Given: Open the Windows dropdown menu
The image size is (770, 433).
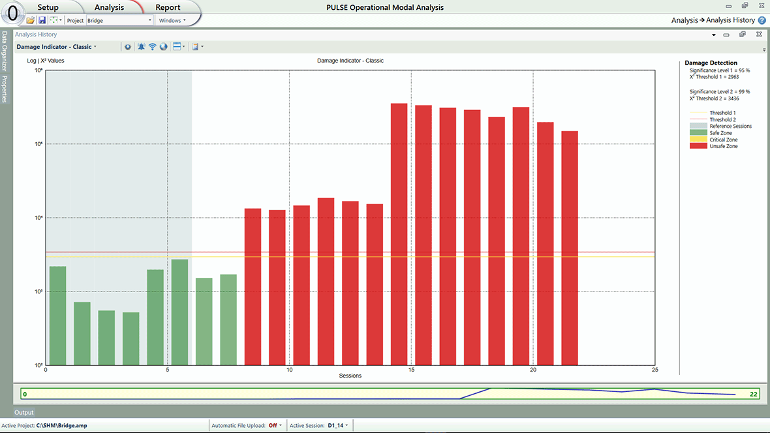Looking at the screenshot, I should (172, 20).
